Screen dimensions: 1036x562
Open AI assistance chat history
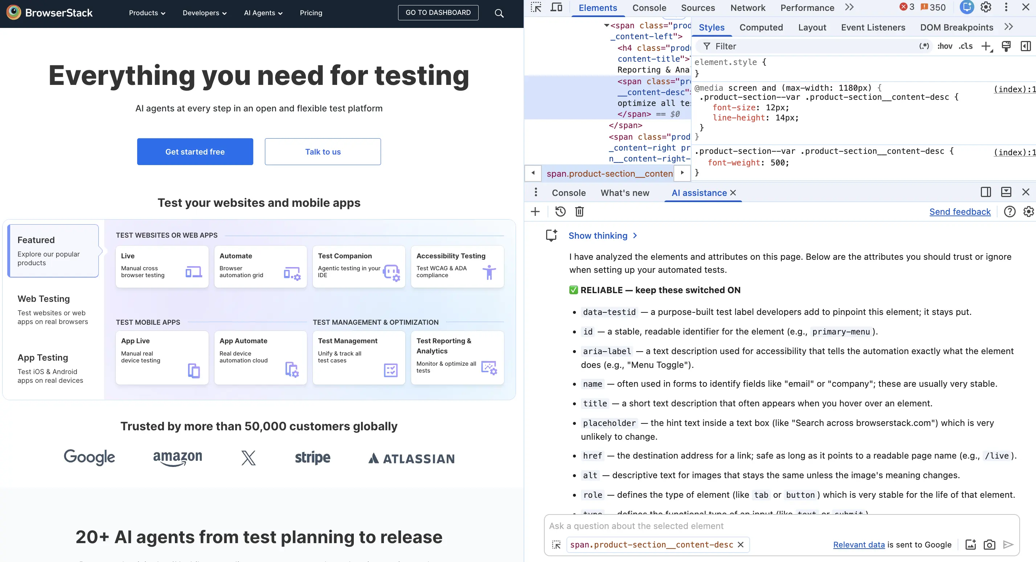tap(560, 212)
